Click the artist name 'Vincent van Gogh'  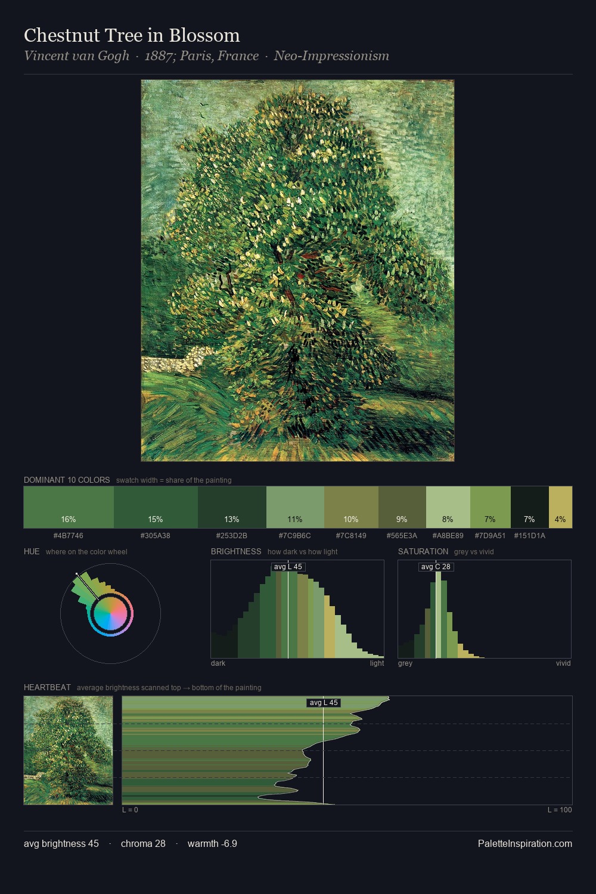tap(76, 56)
